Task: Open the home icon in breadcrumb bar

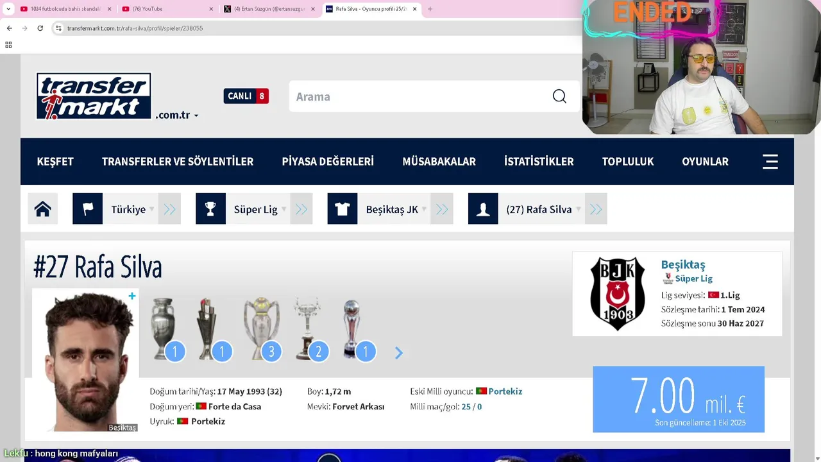Action: 43,209
